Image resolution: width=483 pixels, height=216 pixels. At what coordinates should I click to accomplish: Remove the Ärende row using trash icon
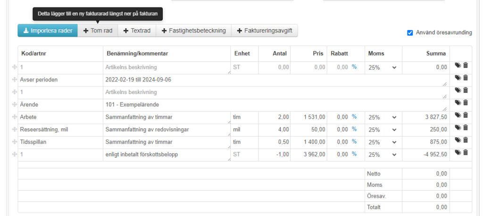(x=466, y=103)
